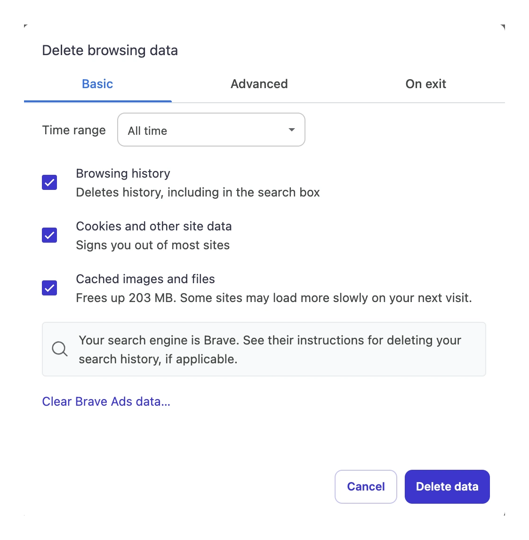
Task: Click the checkmark icon next to Cookies and other site data
Action: click(49, 235)
